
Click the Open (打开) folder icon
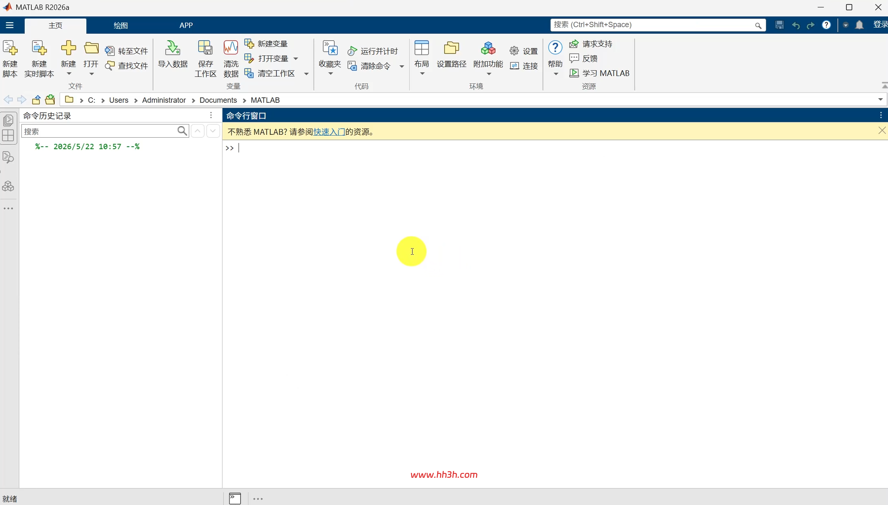point(91,48)
